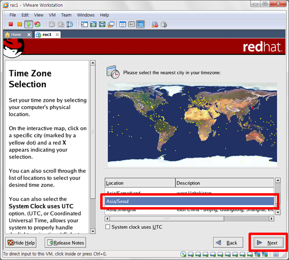
Task: Click the Red Hat shadowman logo
Action: pos(13,48)
